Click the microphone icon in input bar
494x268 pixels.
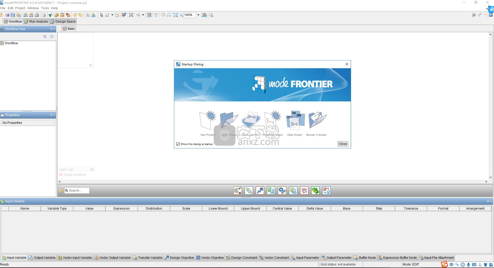tap(468, 265)
